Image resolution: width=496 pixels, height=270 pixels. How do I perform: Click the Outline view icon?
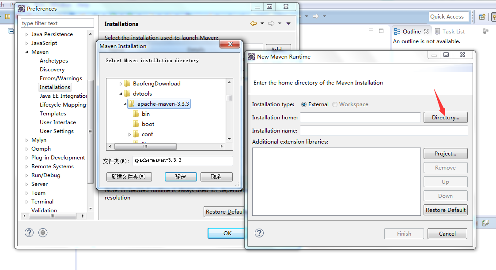point(397,31)
